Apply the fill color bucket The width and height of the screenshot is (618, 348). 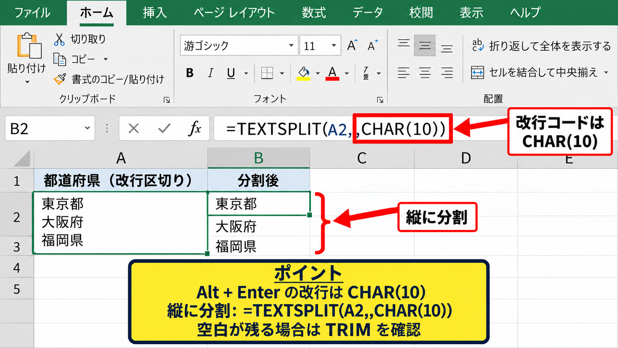coord(304,73)
